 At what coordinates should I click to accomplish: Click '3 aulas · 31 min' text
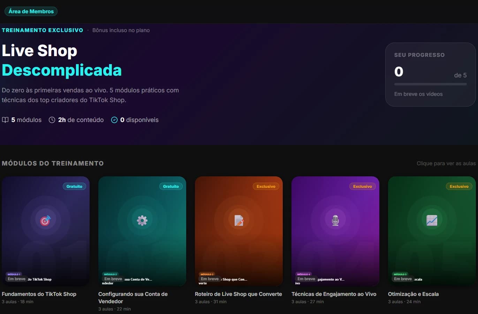(211, 302)
